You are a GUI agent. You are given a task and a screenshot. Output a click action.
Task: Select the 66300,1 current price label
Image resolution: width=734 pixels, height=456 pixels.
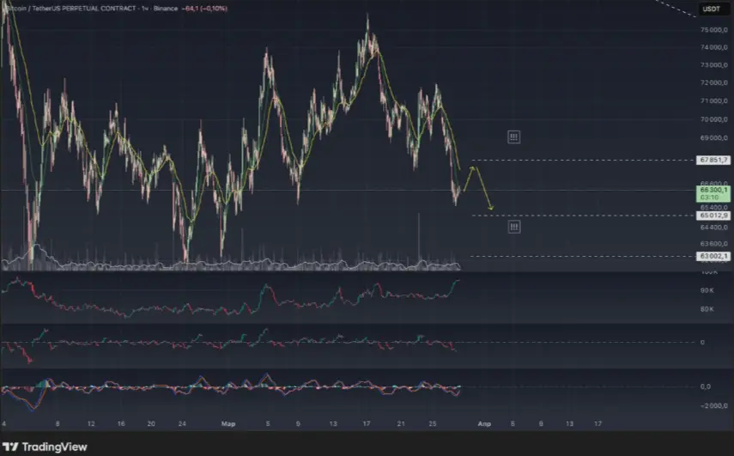pos(713,190)
